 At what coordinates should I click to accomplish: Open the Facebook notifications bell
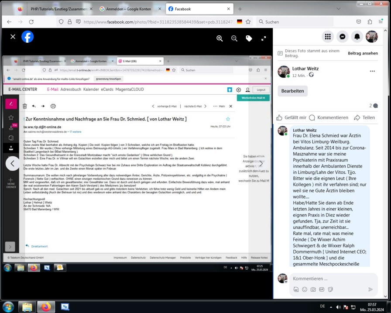(x=357, y=37)
